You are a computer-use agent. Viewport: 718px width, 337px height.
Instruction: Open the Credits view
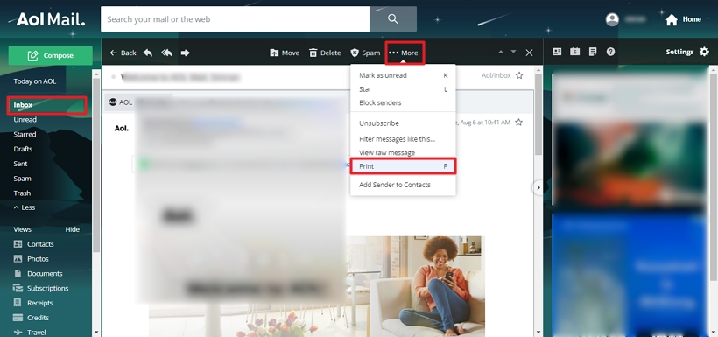[32, 318]
